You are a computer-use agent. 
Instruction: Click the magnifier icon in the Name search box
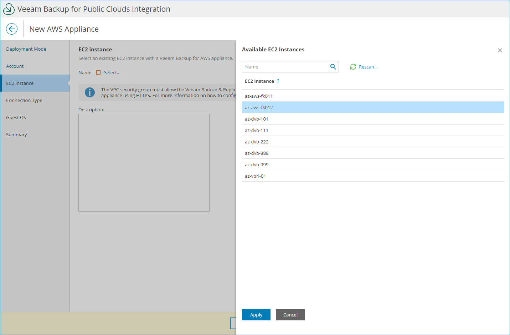(333, 67)
